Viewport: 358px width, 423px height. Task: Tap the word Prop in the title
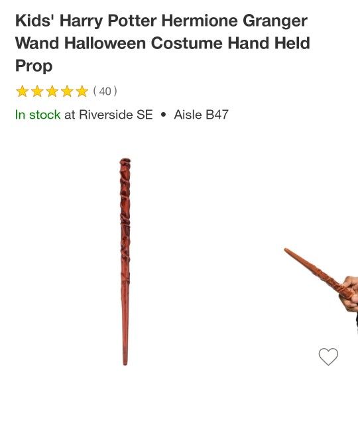[34, 66]
